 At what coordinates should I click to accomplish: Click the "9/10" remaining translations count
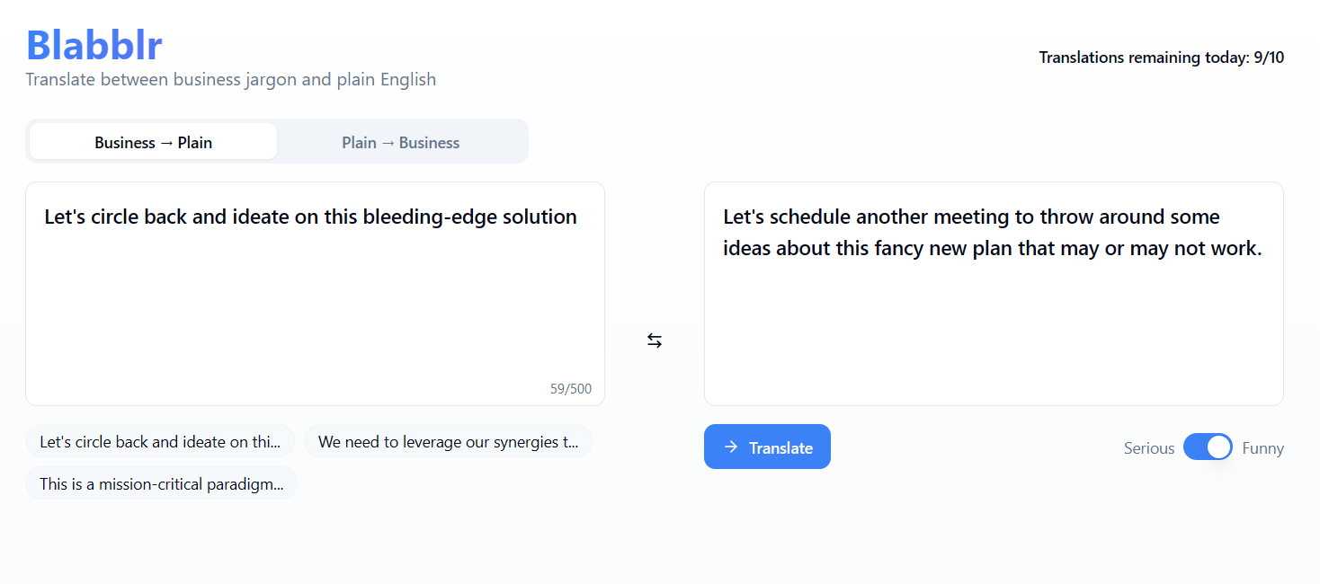tap(1269, 58)
